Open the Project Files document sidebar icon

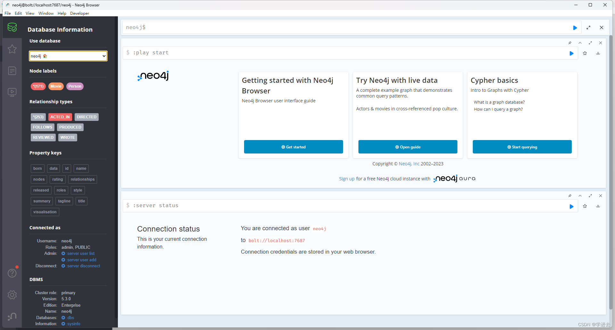12,71
